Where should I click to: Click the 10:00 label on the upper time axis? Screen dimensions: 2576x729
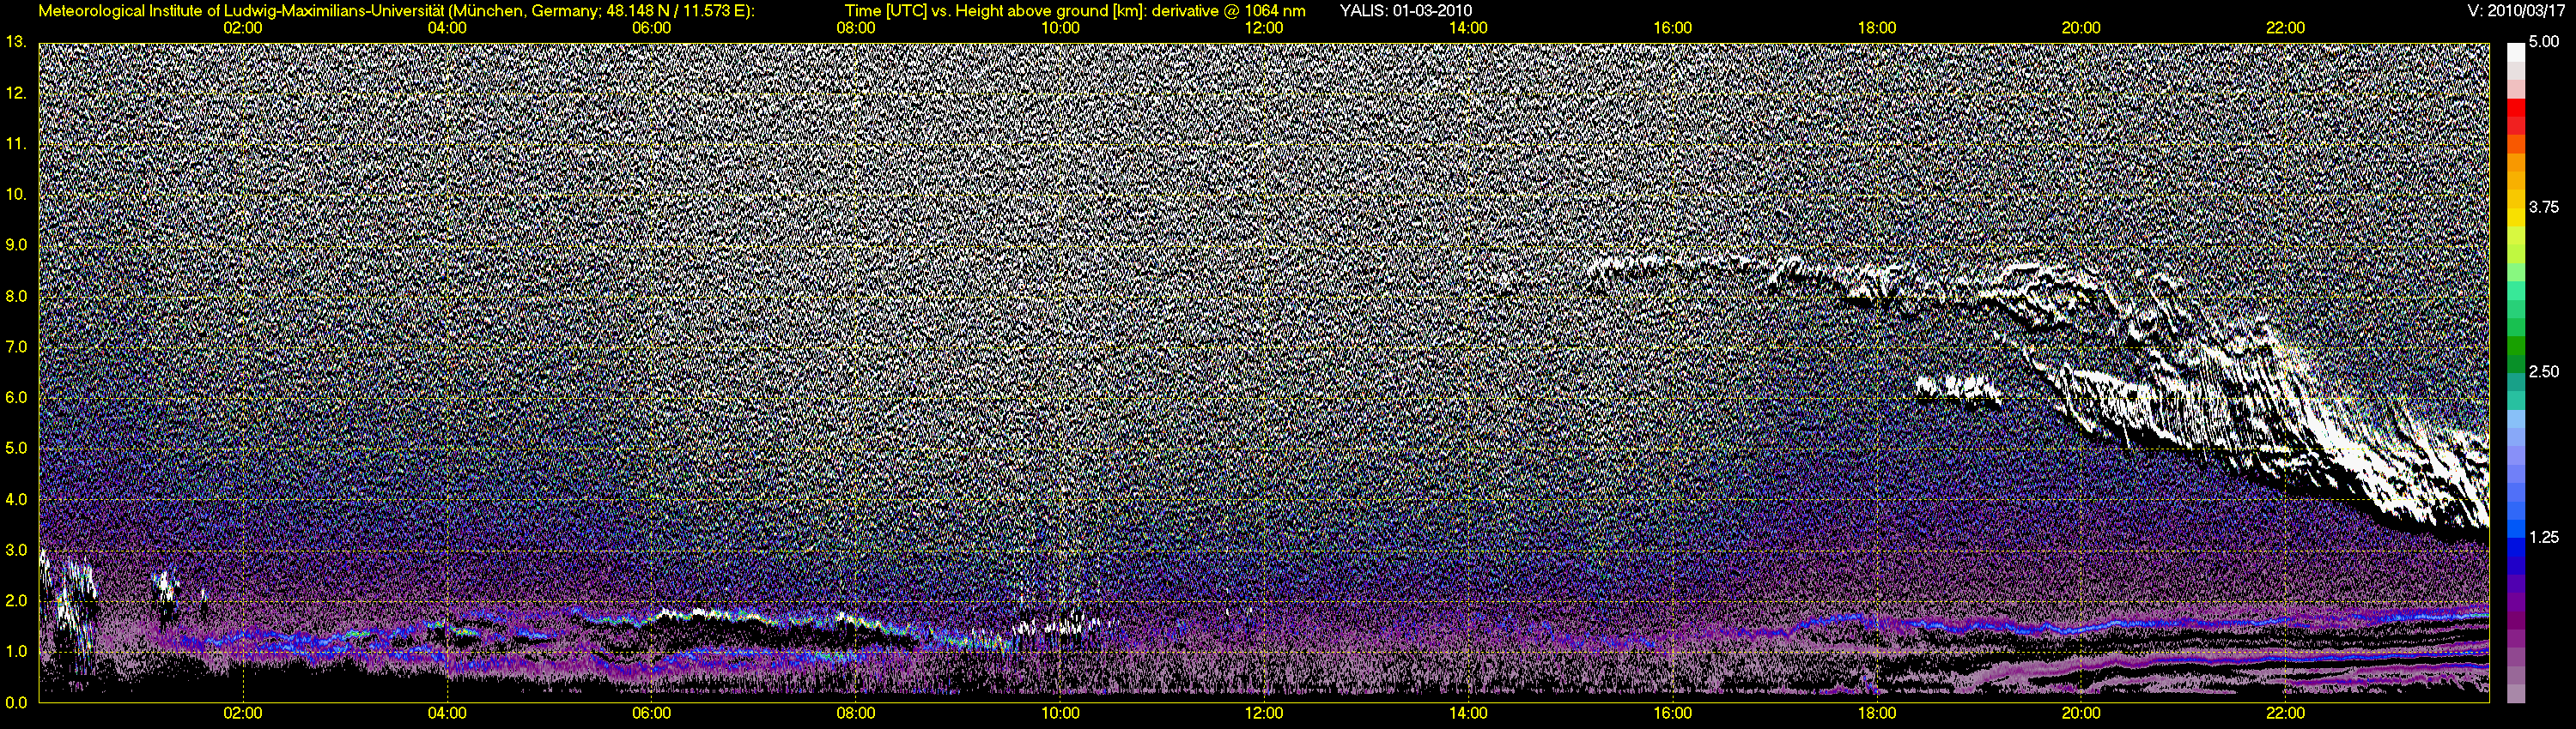1060,28
